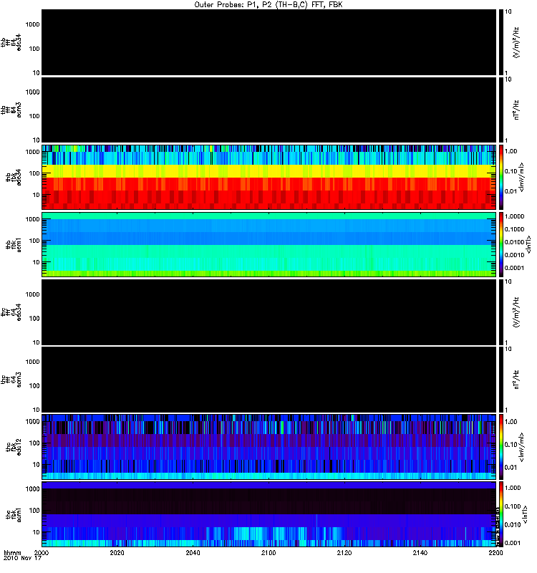The image size is (537, 573).
Task: Click the '2140' time axis label
Action: click(x=420, y=552)
